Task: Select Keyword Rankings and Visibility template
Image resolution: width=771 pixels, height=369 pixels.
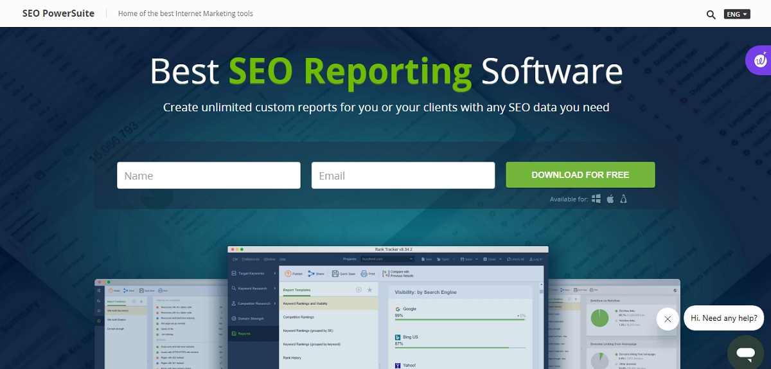Action: (x=328, y=303)
